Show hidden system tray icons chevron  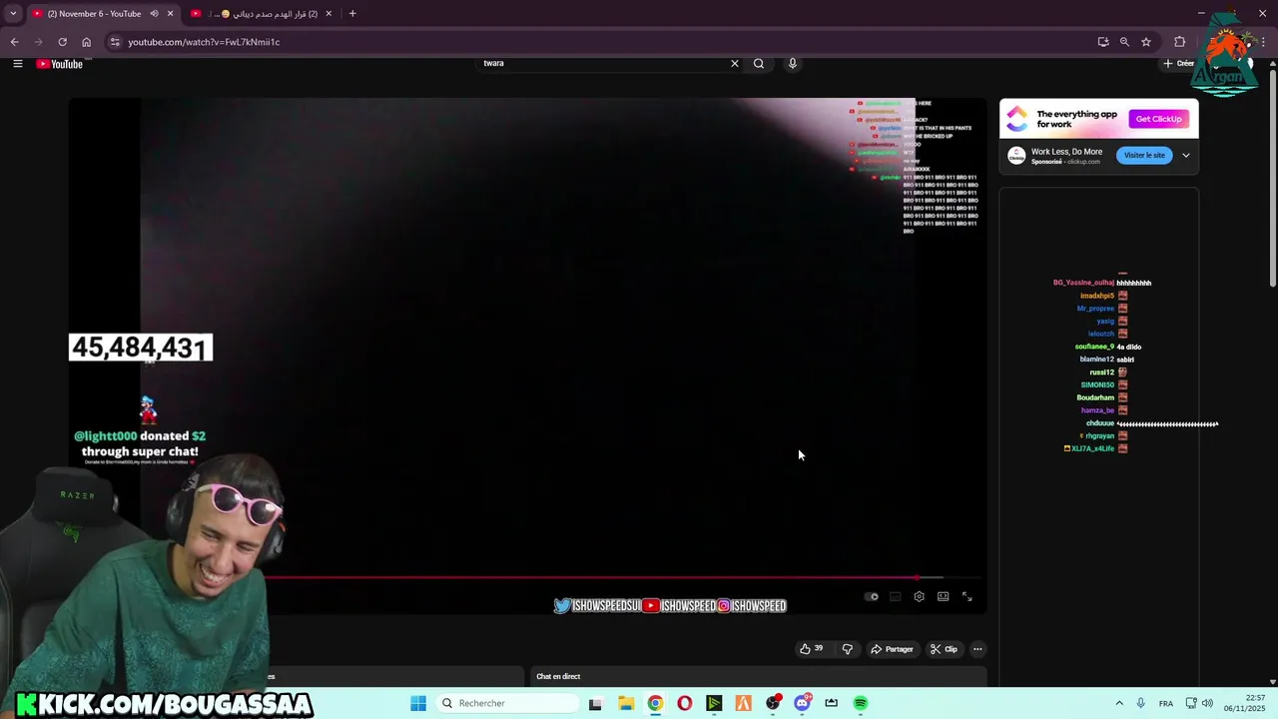coord(1119,703)
